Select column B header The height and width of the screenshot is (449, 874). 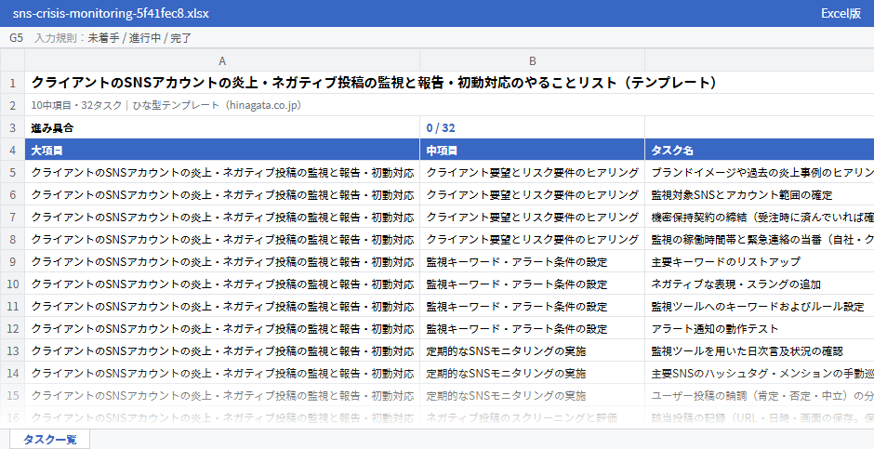(x=533, y=60)
